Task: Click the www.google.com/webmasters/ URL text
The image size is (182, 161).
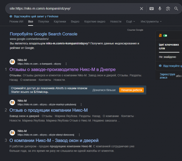Action: click(29, 39)
